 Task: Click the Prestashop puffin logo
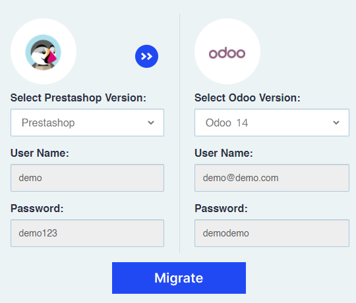43,53
